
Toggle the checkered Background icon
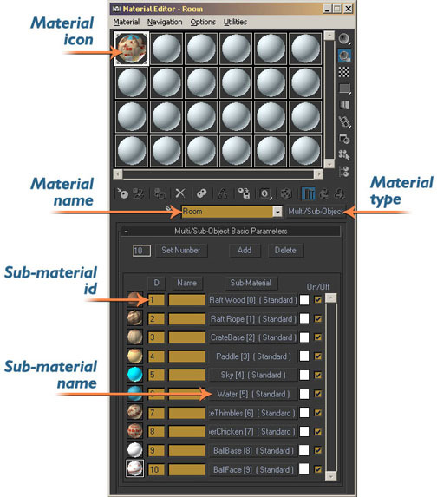344,72
